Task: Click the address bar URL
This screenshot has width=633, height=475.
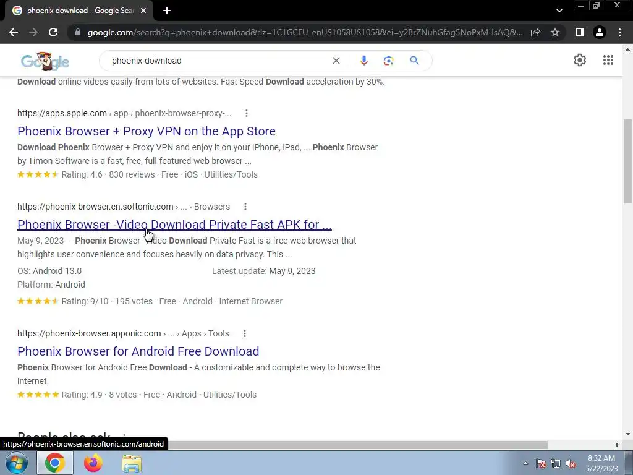Action: coord(305,32)
